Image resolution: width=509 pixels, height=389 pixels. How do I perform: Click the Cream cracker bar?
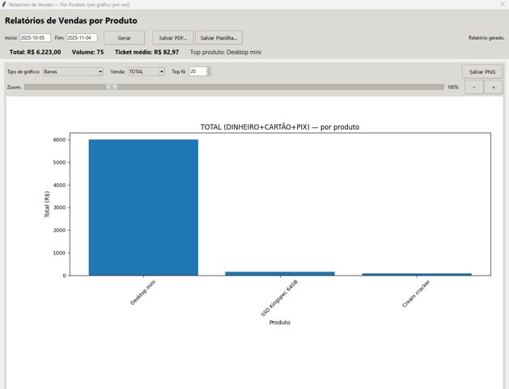[416, 274]
